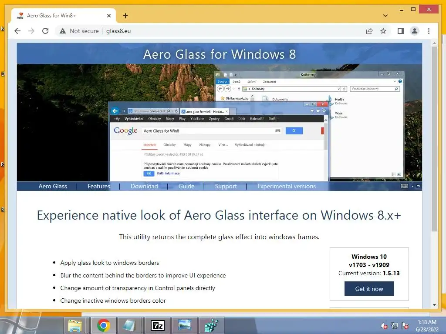
Task: Click the browser forward arrow
Action: [x=31, y=31]
